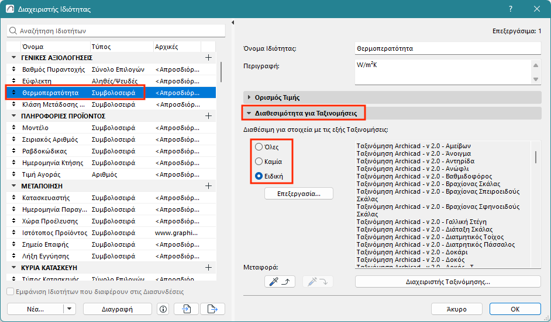The height and width of the screenshot is (322, 551).
Task: Click reorder handle for Χώρα Προέλευσης row
Action: click(x=13, y=221)
